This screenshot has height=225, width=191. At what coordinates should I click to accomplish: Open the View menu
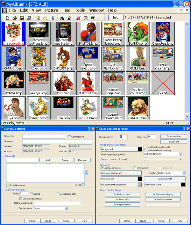[36, 10]
